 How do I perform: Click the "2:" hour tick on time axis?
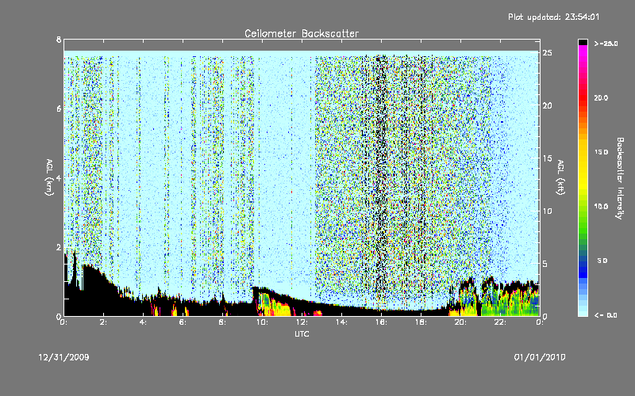[x=104, y=322]
